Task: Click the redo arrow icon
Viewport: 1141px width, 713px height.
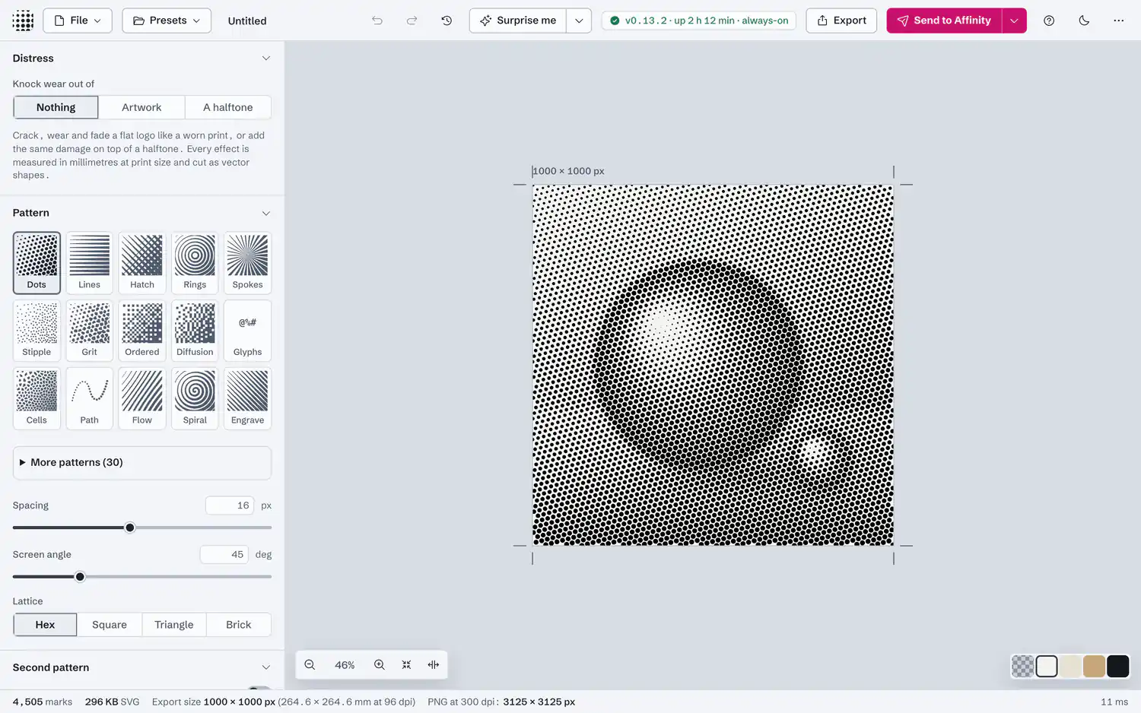Action: click(412, 21)
